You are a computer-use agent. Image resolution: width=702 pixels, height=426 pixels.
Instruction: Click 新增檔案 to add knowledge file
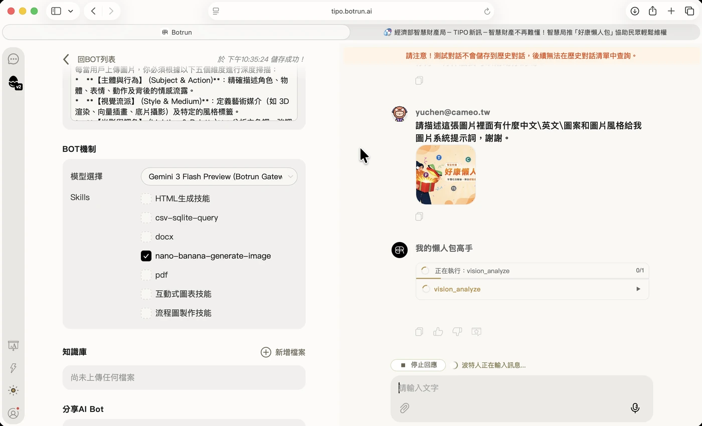pos(283,352)
